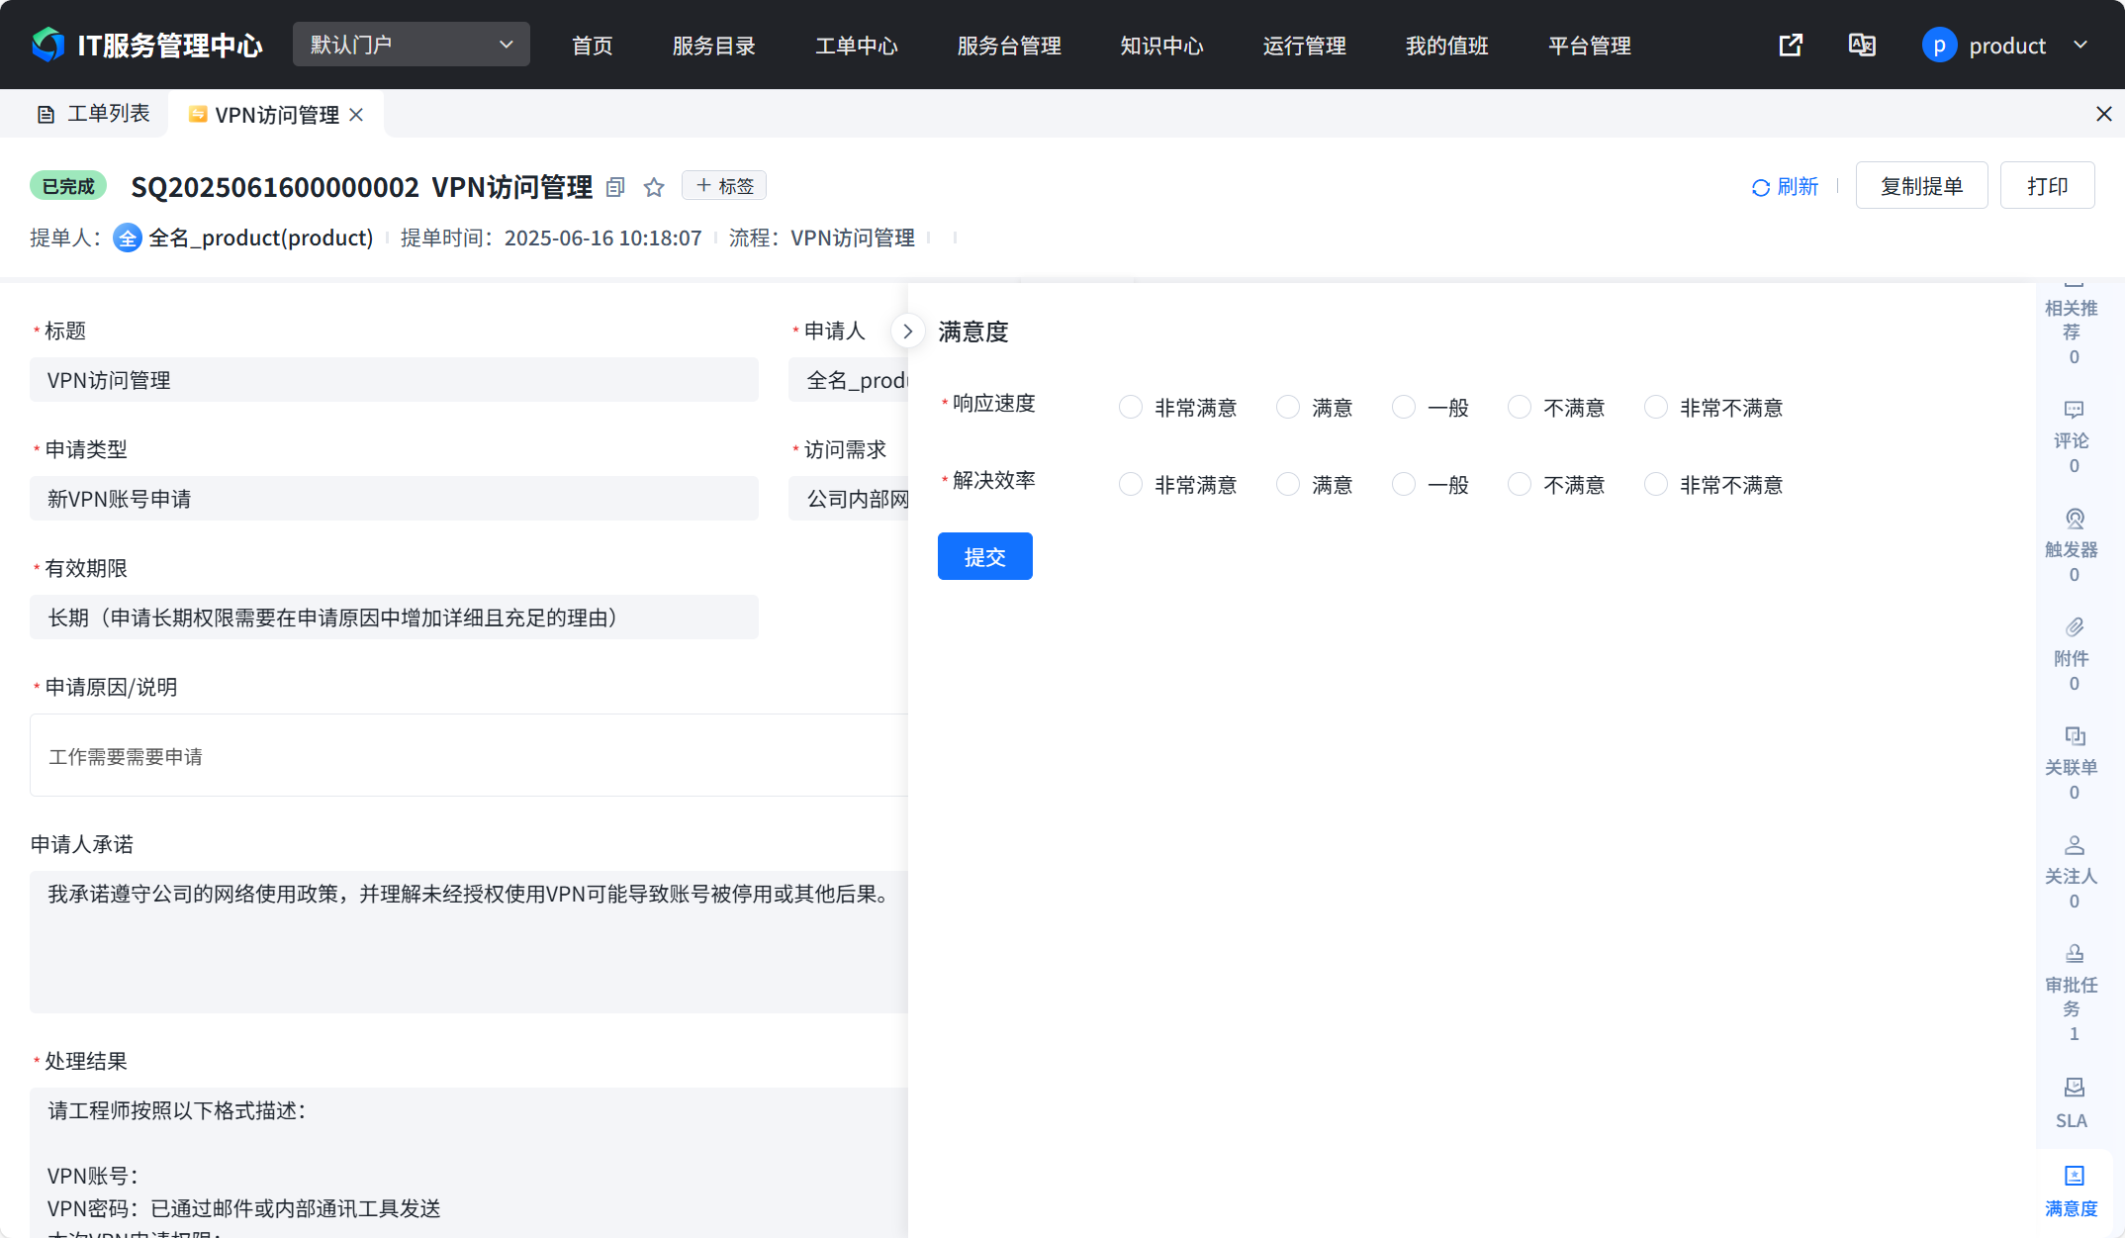Select 不满意 for 响应速度
The image size is (2125, 1238).
point(1520,408)
